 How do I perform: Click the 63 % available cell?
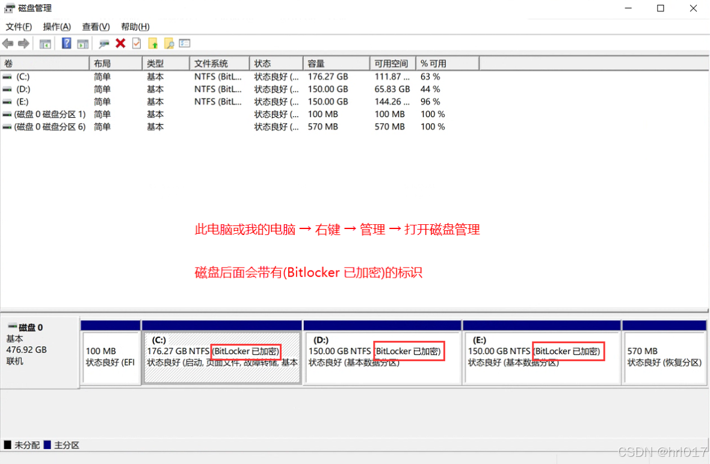(430, 77)
